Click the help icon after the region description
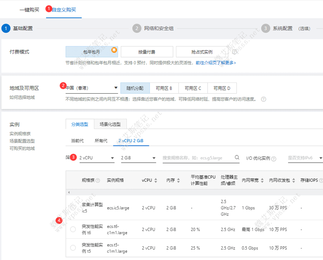The width and height of the screenshot is (323, 260). click(264, 99)
